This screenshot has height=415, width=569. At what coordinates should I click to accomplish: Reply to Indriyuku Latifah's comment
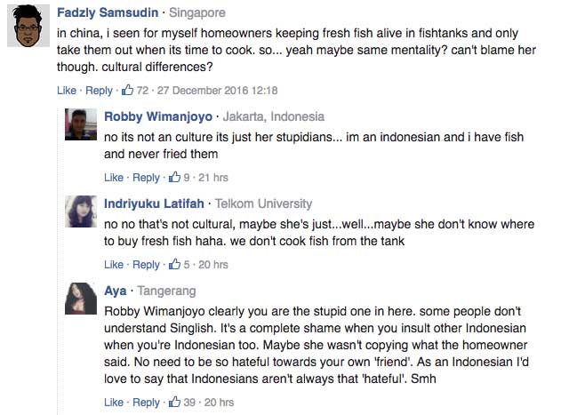[146, 265]
